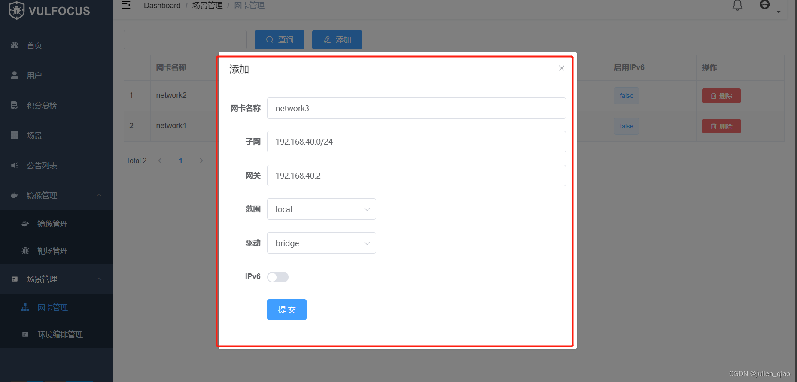Toggle the IPv6 switch

(277, 277)
